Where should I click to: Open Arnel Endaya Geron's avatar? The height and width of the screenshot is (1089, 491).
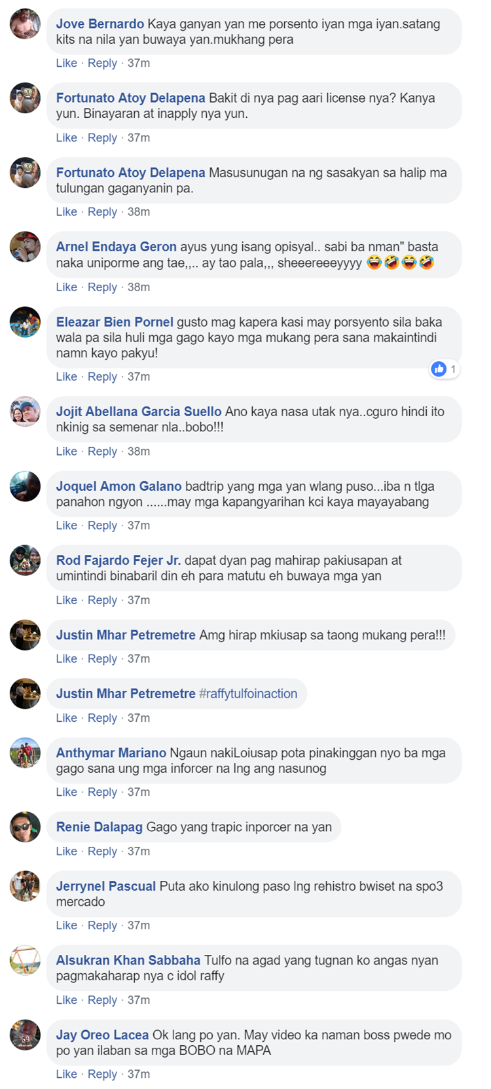click(x=25, y=247)
